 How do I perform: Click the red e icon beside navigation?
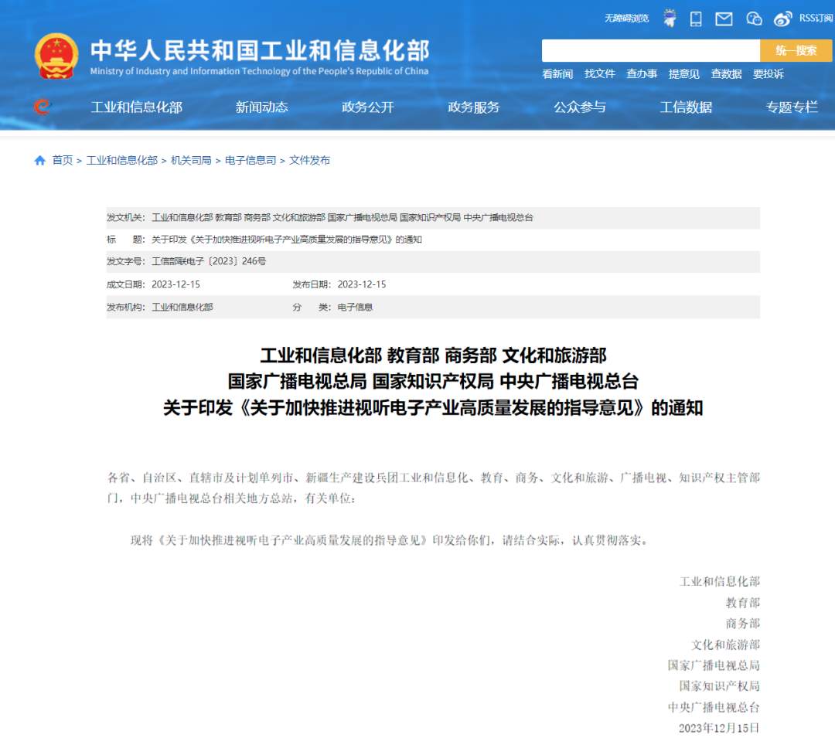(x=42, y=107)
